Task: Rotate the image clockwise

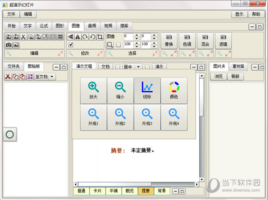Action: 85,37
